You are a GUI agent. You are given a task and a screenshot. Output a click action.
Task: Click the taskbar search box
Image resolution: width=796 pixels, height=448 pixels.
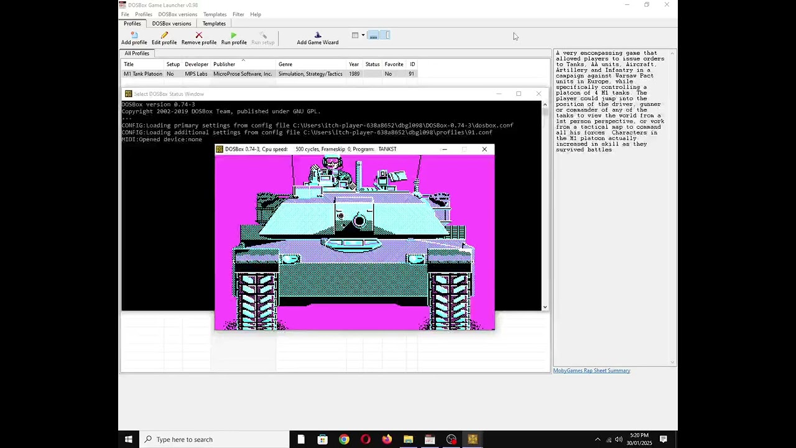point(215,439)
